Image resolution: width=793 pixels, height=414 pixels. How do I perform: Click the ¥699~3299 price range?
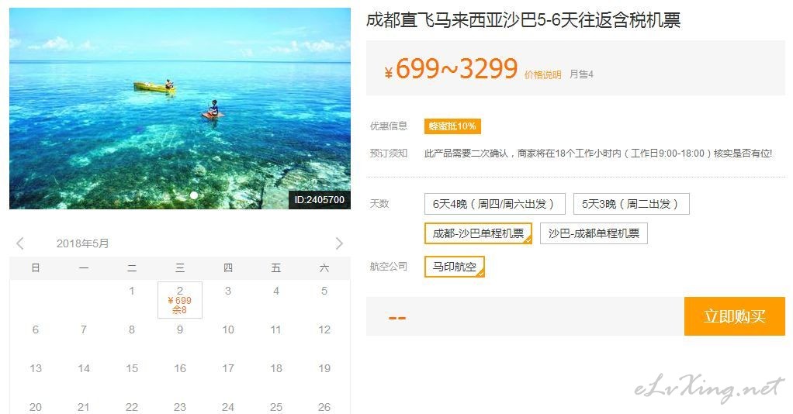451,69
